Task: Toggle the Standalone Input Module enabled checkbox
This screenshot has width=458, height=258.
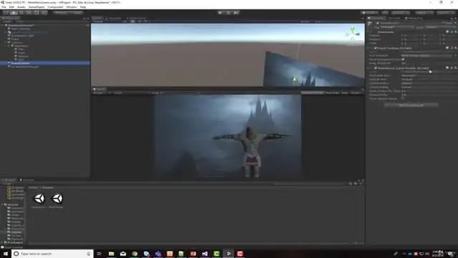Action: coord(375,68)
